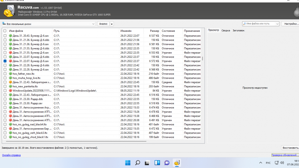The height and width of the screenshot is (168, 299).
Task: Show hidden tray icons chevron
Action: click(261, 163)
